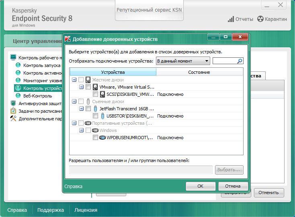The image size is (295, 217).
Task: Collapse the JetFlash Transcend 16GB node
Action: [x=81, y=109]
